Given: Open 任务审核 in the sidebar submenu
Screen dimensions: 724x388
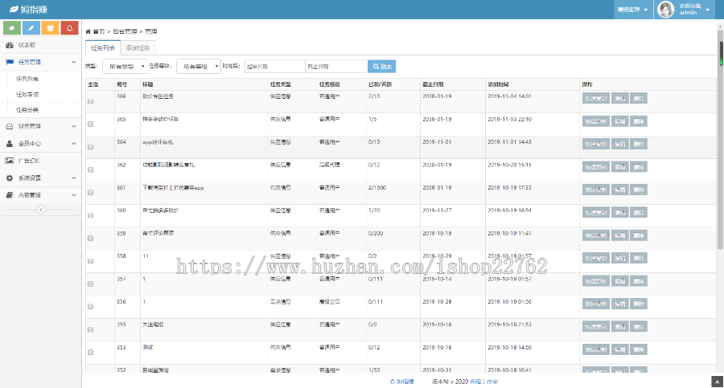Looking at the screenshot, I should tap(27, 95).
